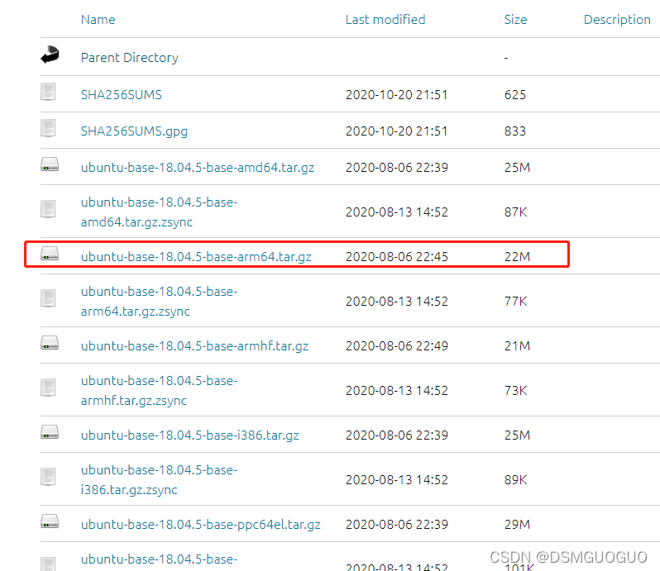Click the file icon for arm64.tar.gz.zsync
The height and width of the screenshot is (571, 660).
pos(48,298)
